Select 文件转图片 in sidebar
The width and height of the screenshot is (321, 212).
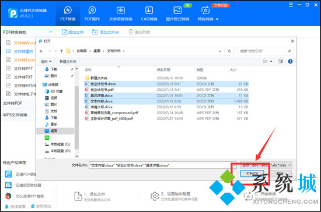(x=20, y=51)
